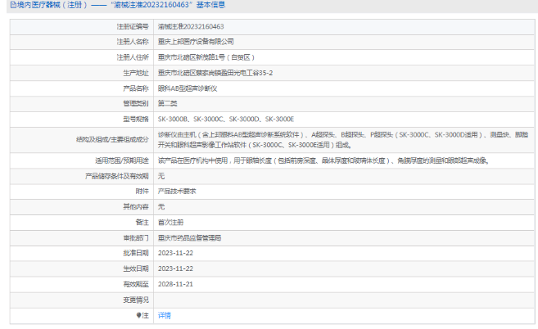Click the 生效日期 row label
Image resolution: width=538 pixels, height=329 pixels.
tap(135, 268)
